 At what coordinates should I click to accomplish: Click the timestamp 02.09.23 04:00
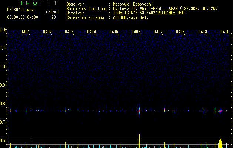[x=23, y=17]
